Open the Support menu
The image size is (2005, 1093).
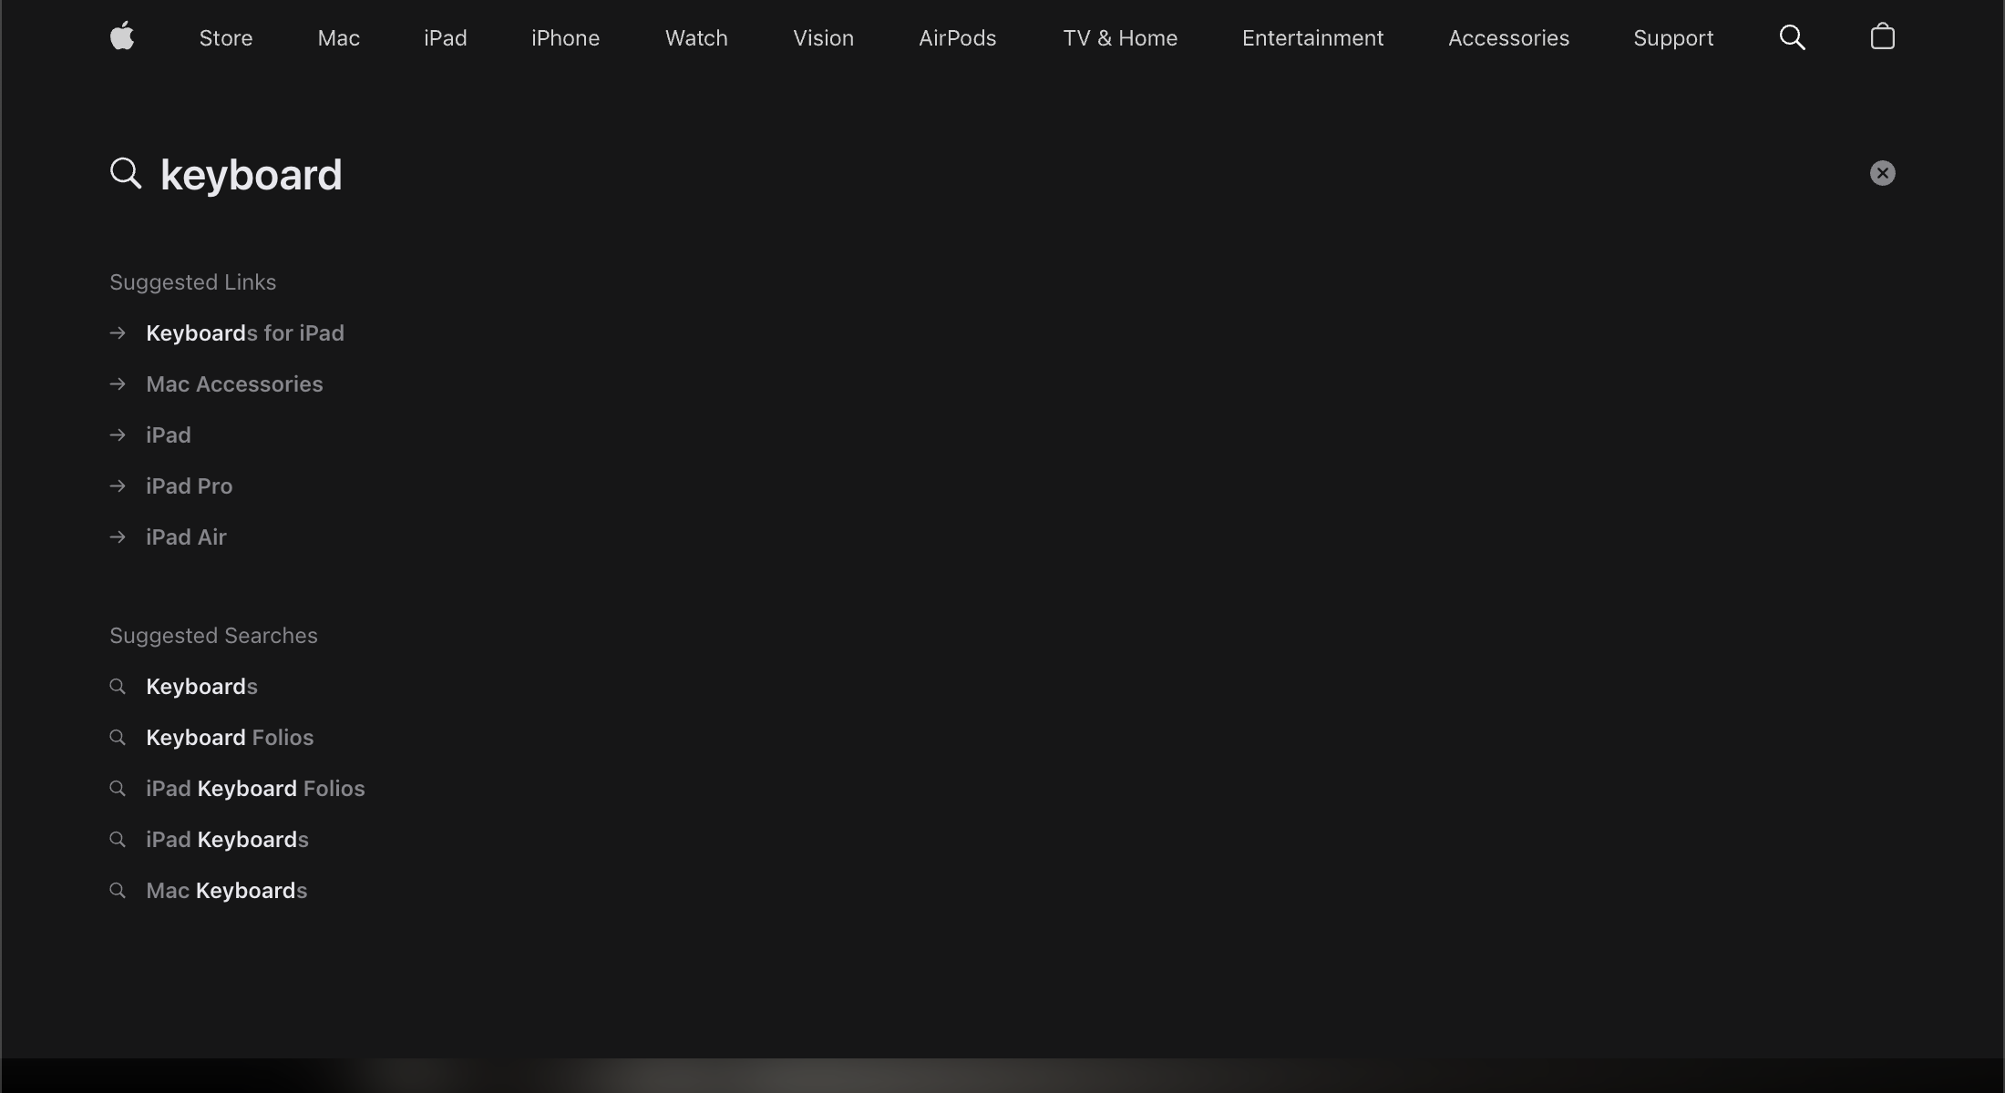pos(1673,37)
